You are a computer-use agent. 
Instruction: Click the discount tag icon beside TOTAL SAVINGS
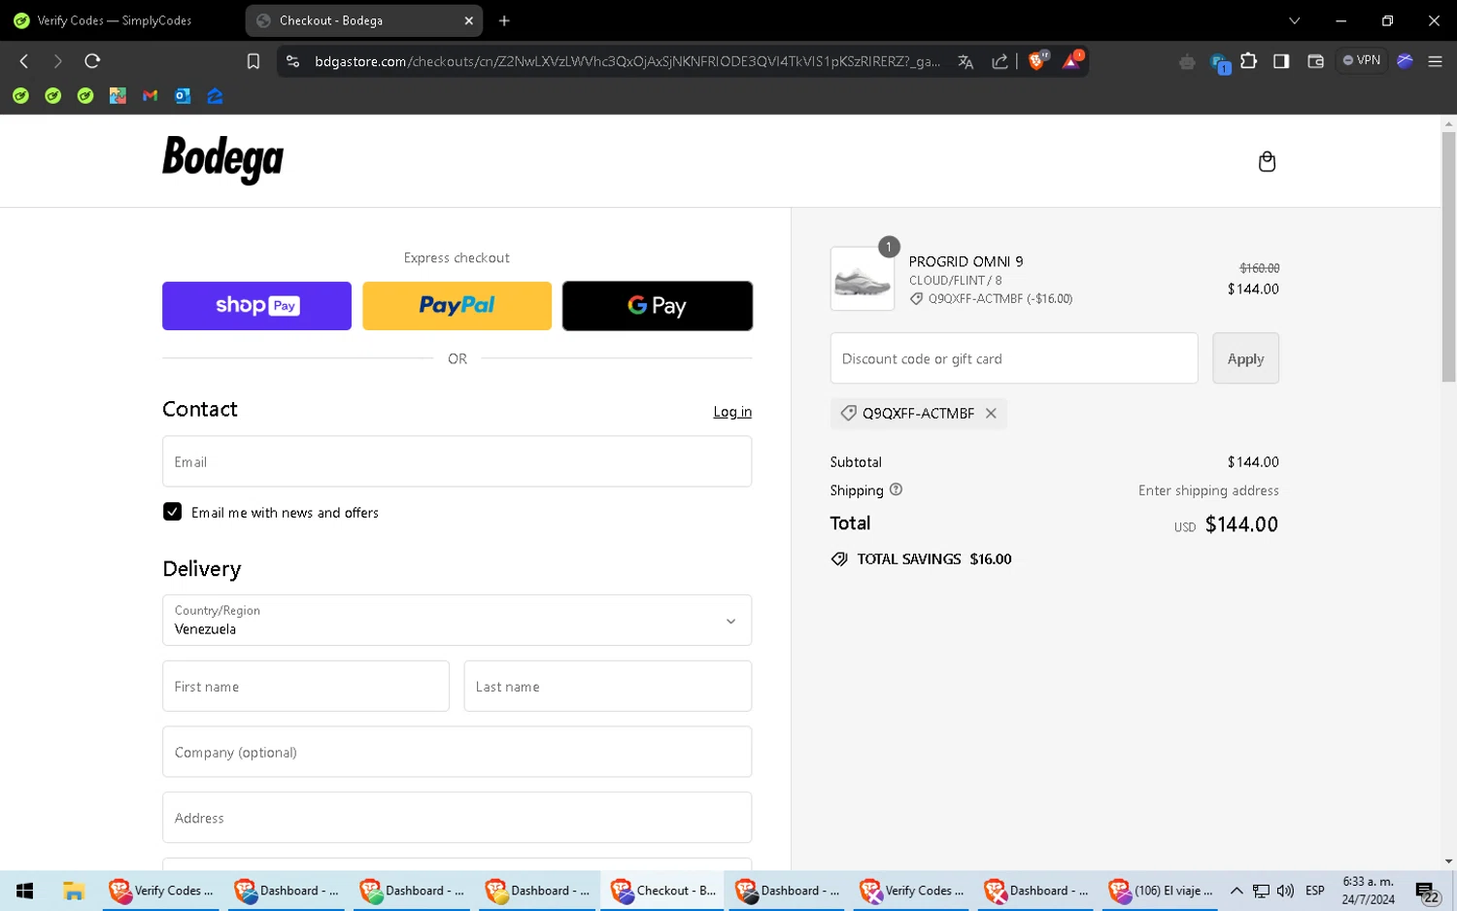coord(839,558)
